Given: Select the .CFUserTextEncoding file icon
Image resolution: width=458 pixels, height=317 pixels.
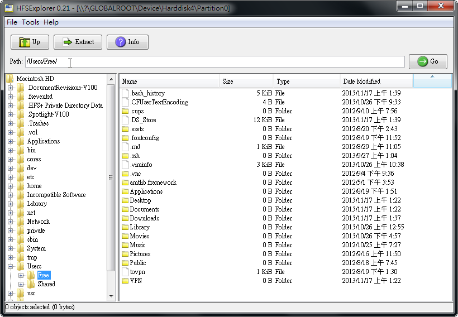Looking at the screenshot, I should pos(125,102).
